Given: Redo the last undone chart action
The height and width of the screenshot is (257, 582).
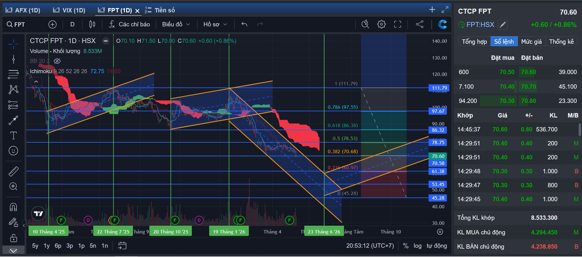Looking at the screenshot, I should pos(260,24).
